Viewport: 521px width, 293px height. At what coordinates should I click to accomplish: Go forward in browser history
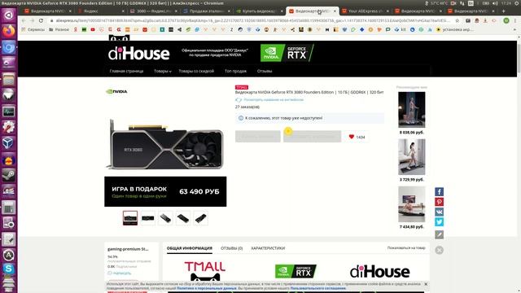pos(33,20)
